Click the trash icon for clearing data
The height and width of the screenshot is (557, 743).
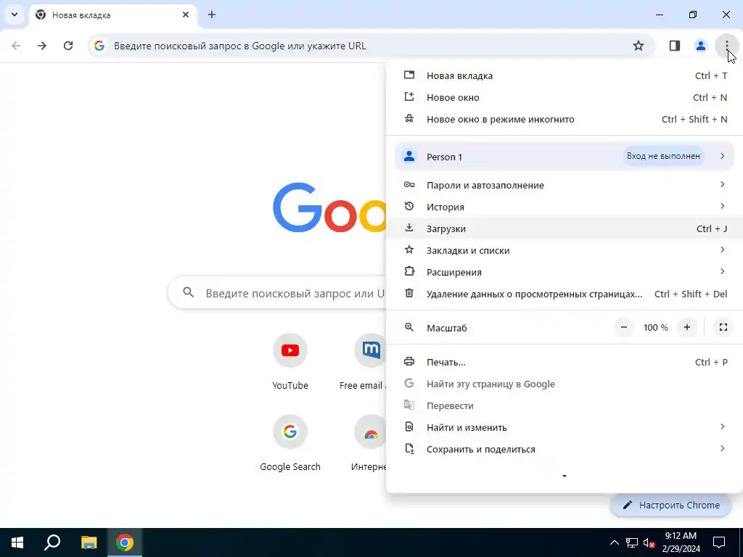[x=409, y=293]
